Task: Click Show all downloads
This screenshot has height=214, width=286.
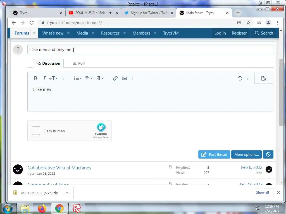Action: (262, 193)
